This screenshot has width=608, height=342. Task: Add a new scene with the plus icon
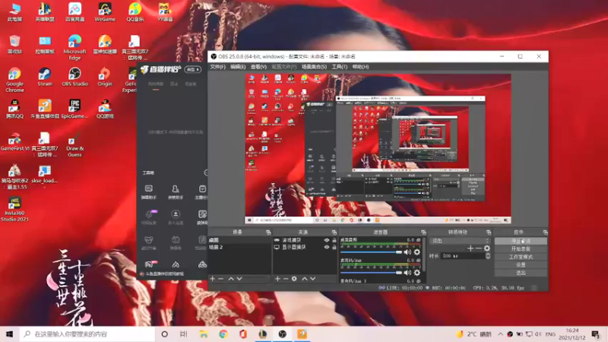point(212,279)
